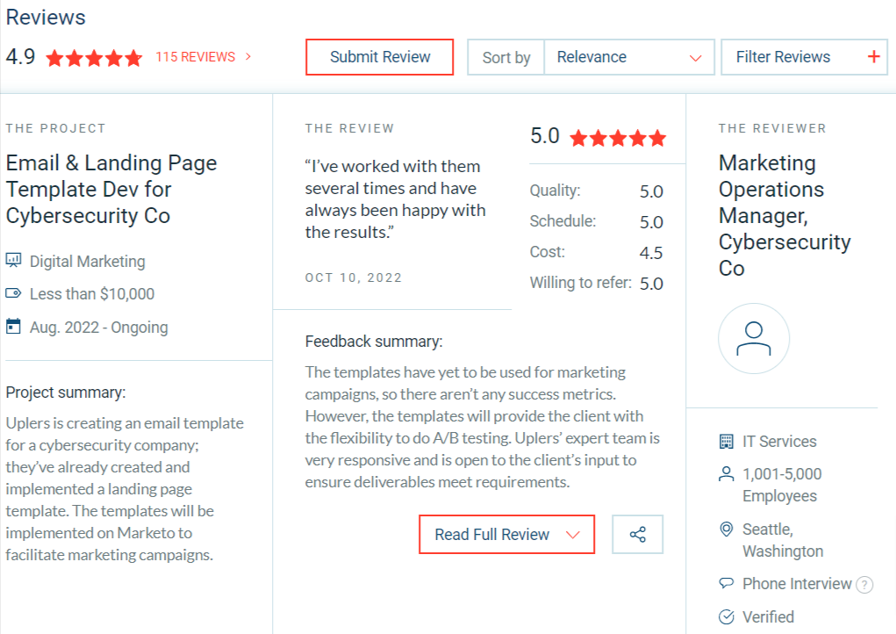Click the 5.0 review star rating
Image resolution: width=896 pixels, height=634 pixels.
(618, 138)
